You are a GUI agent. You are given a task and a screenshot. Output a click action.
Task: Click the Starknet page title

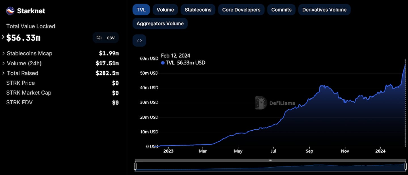pyautogui.click(x=31, y=11)
